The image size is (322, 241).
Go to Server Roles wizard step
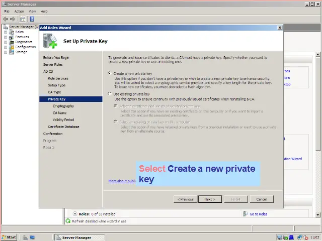point(53,65)
